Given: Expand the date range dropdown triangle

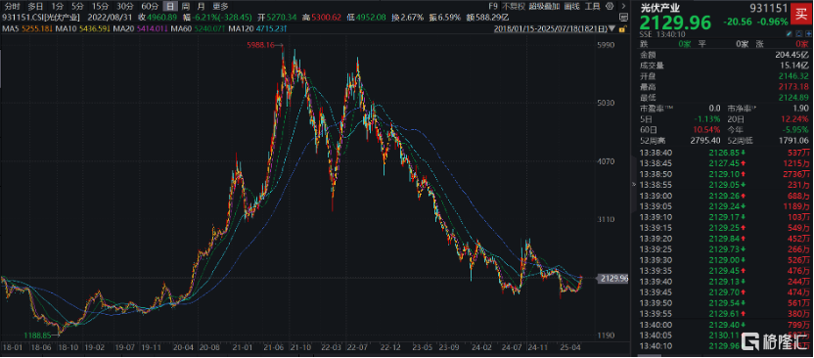Looking at the screenshot, I should pos(611,28).
